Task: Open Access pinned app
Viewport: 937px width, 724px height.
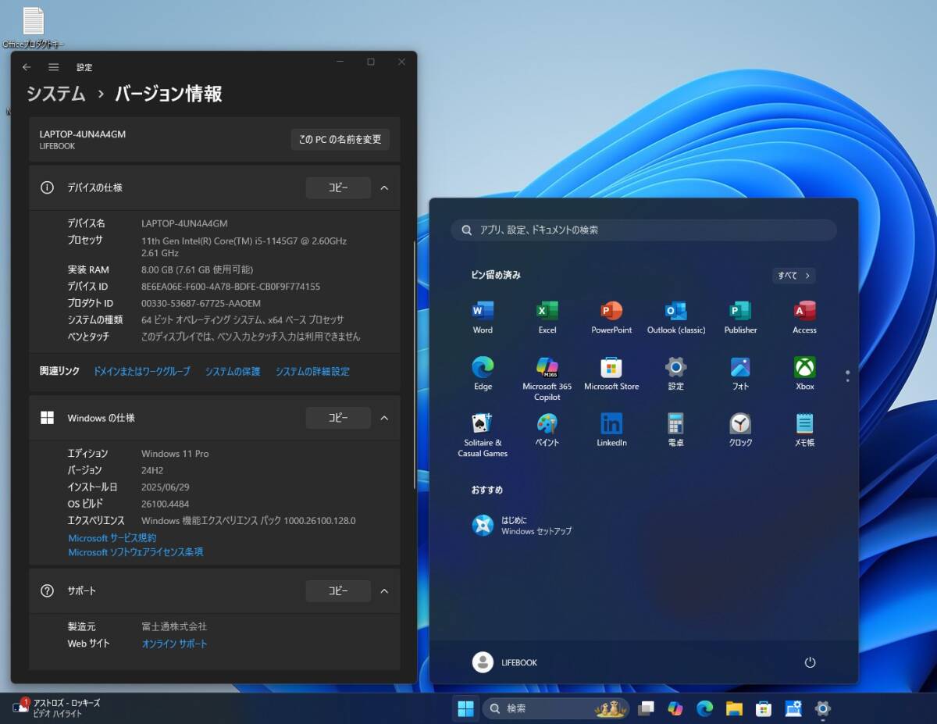Action: coord(804,318)
